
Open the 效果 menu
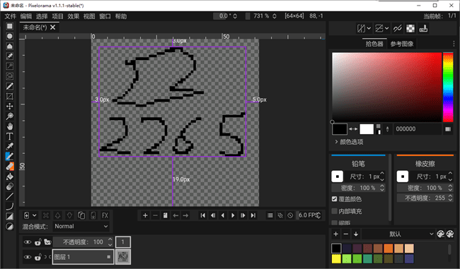[x=74, y=16]
